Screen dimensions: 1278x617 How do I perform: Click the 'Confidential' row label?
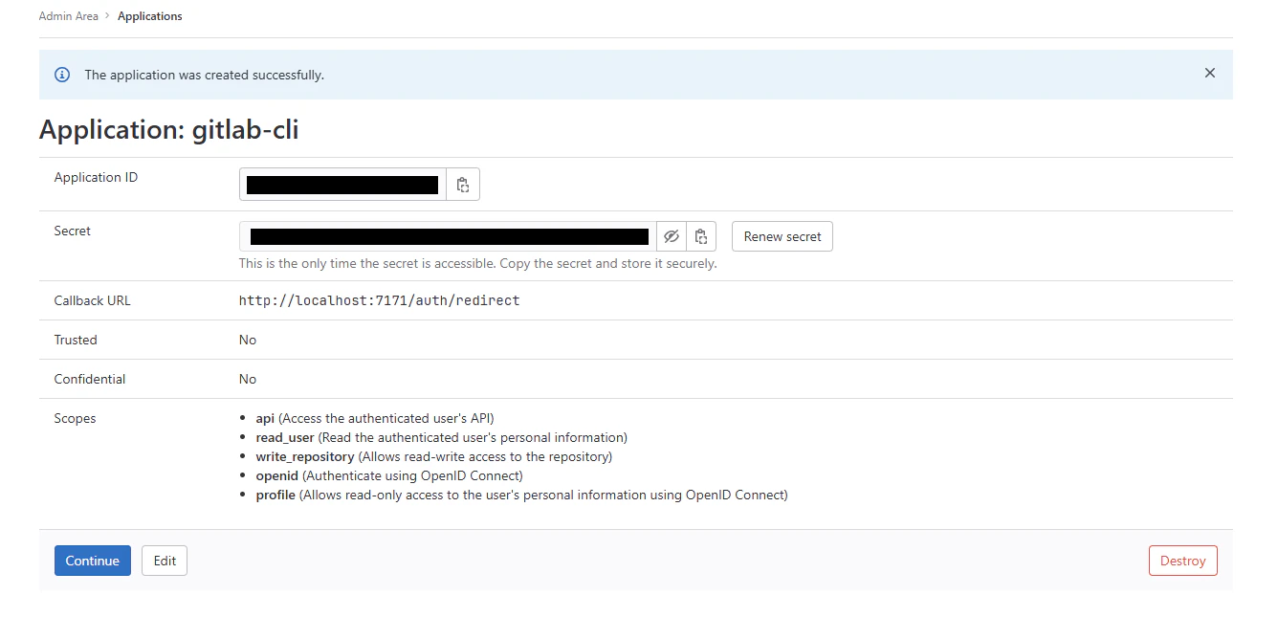90,379
